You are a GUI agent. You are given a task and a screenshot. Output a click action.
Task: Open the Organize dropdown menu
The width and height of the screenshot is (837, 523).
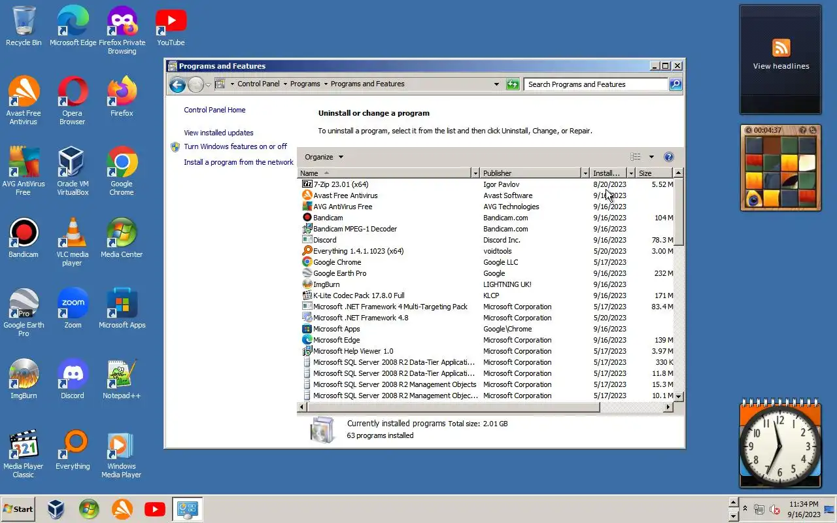[x=324, y=157]
